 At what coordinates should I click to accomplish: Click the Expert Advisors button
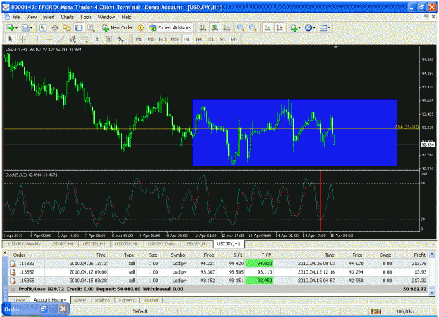pos(170,27)
